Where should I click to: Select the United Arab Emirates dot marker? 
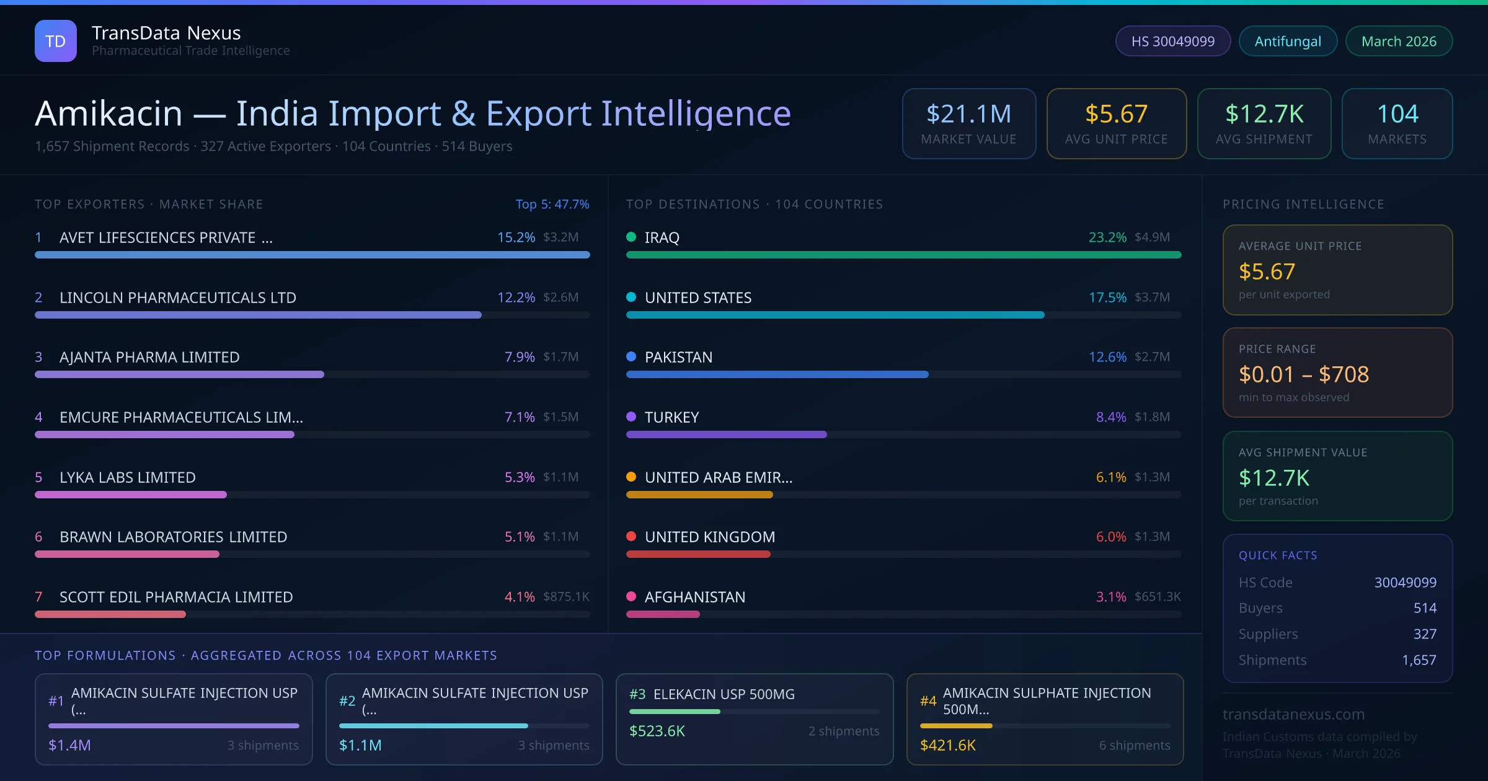point(631,477)
